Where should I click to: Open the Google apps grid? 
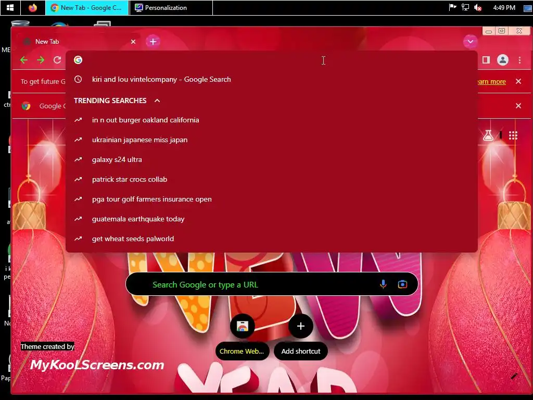513,135
